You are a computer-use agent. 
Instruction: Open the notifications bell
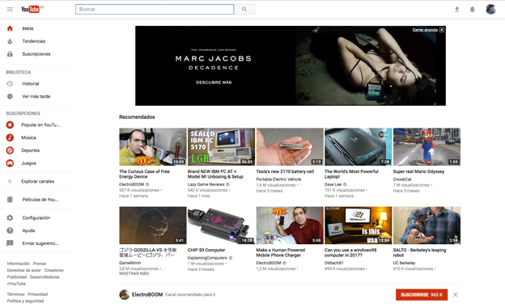pos(472,10)
